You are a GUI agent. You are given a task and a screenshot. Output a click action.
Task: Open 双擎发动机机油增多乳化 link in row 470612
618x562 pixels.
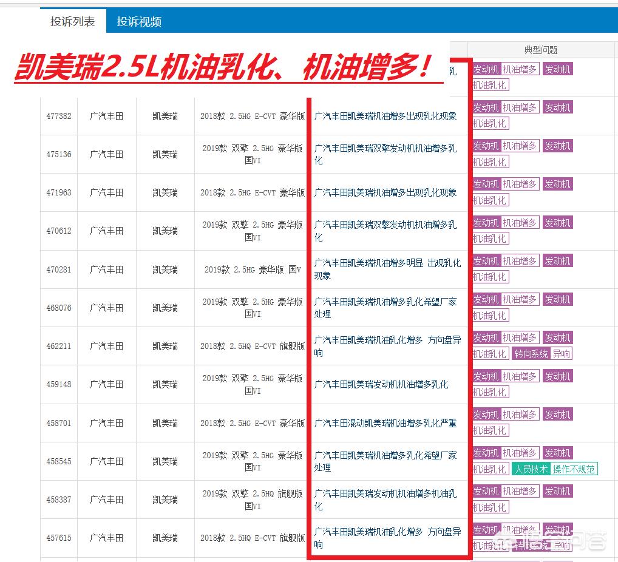coord(385,231)
